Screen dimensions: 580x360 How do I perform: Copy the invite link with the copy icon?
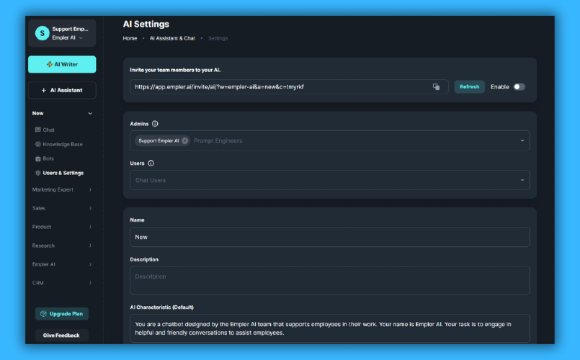[x=436, y=87]
